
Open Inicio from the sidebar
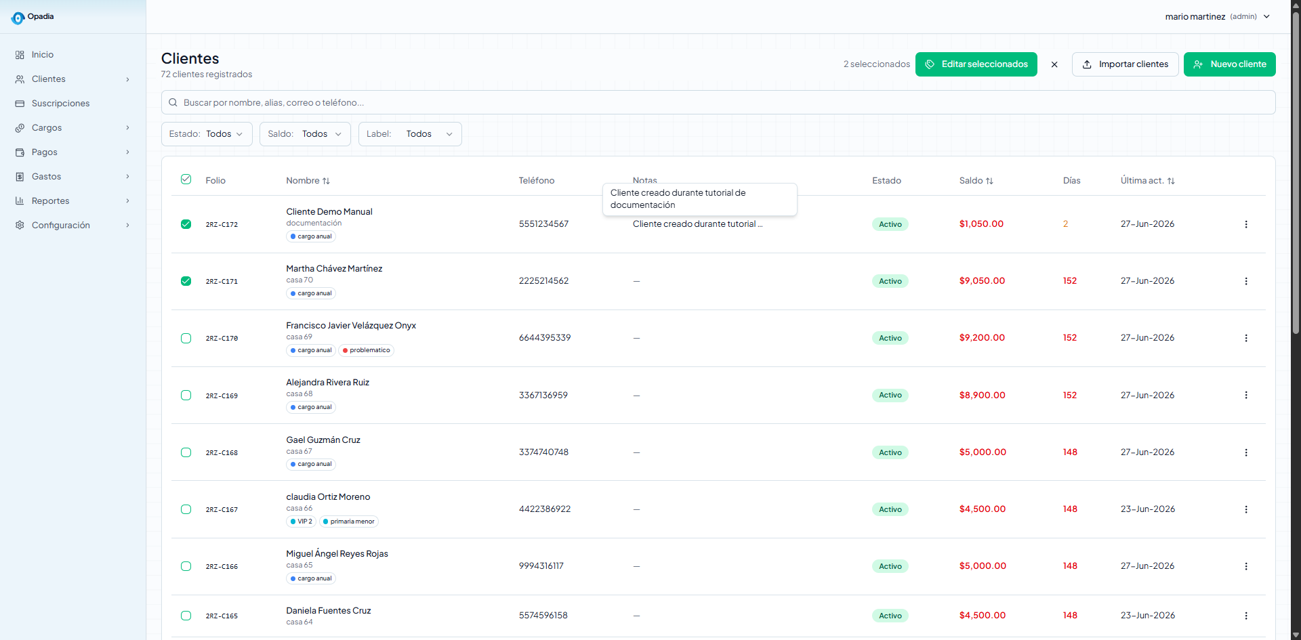(x=42, y=55)
